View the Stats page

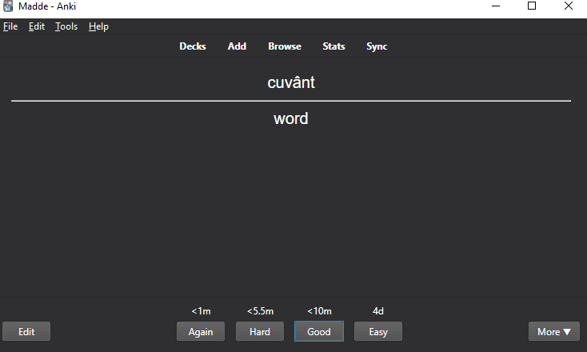click(x=333, y=46)
